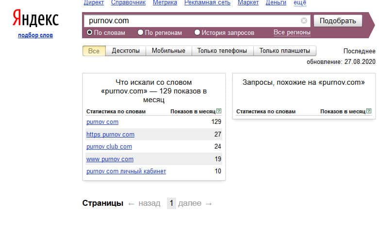The height and width of the screenshot is (229, 379).
Task: Select the Только телефоны tab
Action: point(222,51)
